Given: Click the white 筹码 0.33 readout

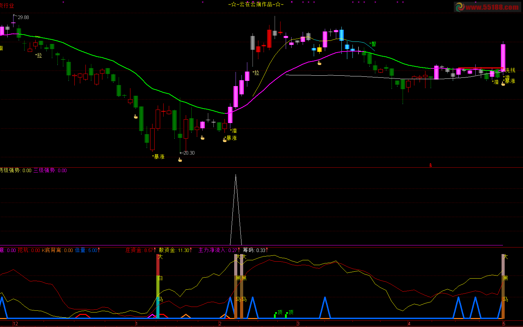Looking at the screenshot, I should coord(256,250).
